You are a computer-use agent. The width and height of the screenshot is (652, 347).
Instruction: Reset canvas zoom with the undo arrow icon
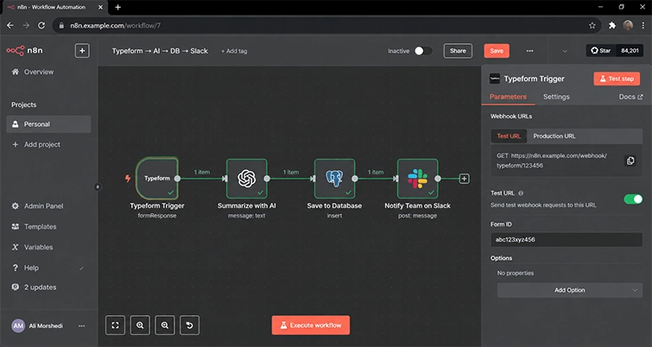[x=190, y=325]
